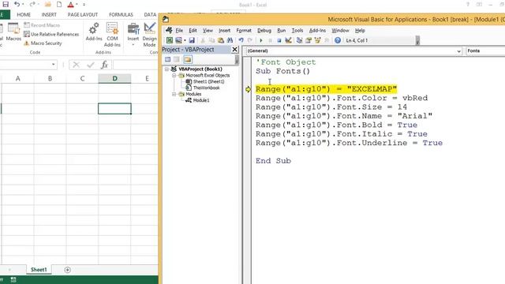Open the Insert object dropdown arrow in VBA toolbar

click(185, 40)
